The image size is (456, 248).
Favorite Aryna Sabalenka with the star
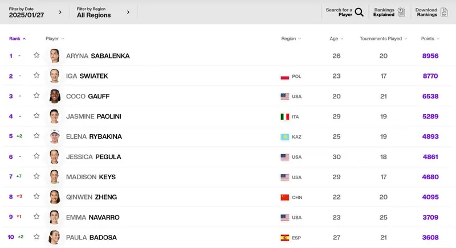[x=36, y=56]
